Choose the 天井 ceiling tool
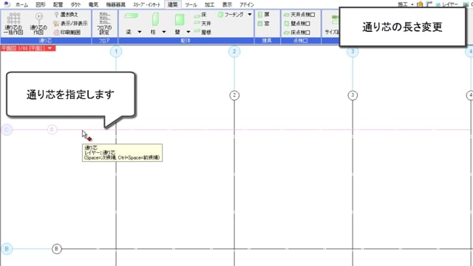The height and width of the screenshot is (266, 473). pos(203,23)
